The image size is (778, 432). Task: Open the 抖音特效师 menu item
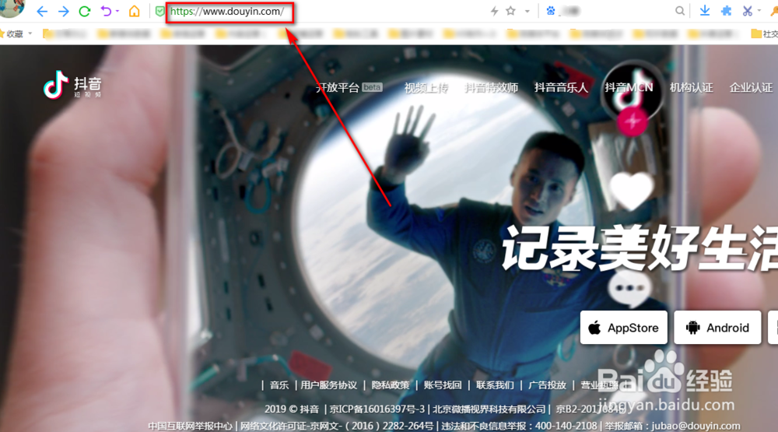click(491, 88)
